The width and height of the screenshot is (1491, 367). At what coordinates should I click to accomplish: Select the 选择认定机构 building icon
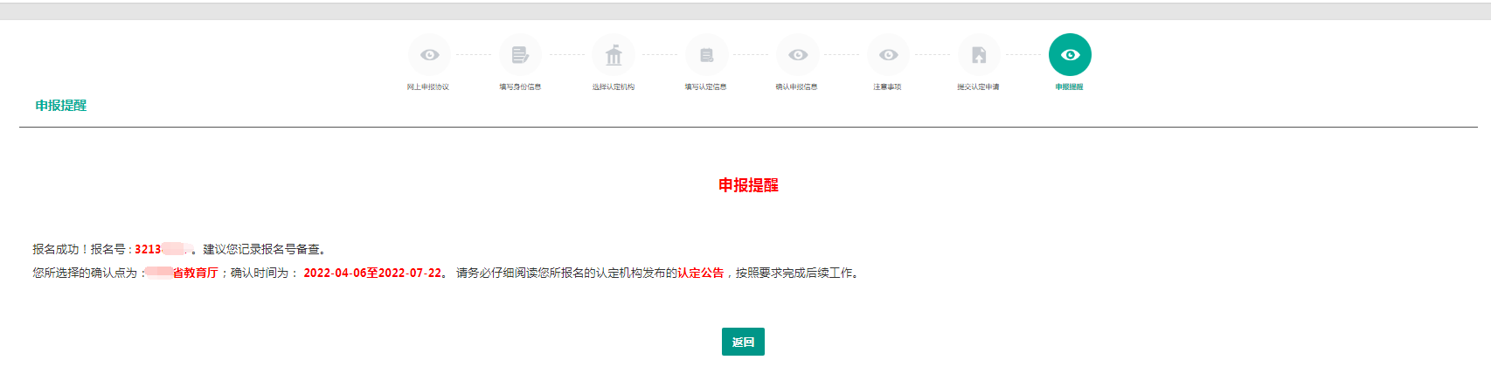point(614,55)
